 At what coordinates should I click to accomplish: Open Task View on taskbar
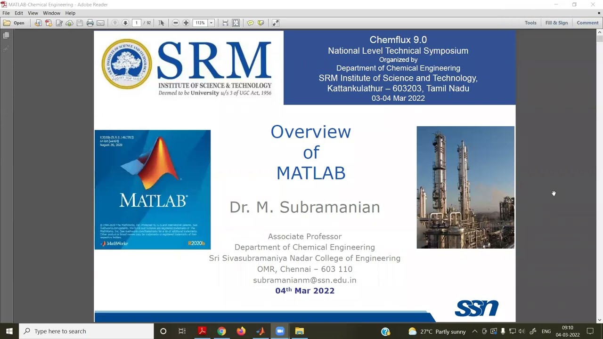(x=182, y=331)
